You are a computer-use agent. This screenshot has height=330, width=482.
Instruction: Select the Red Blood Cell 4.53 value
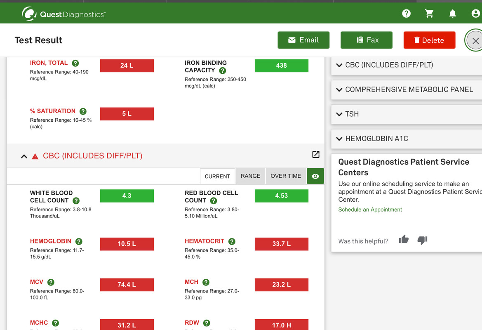pos(282,196)
